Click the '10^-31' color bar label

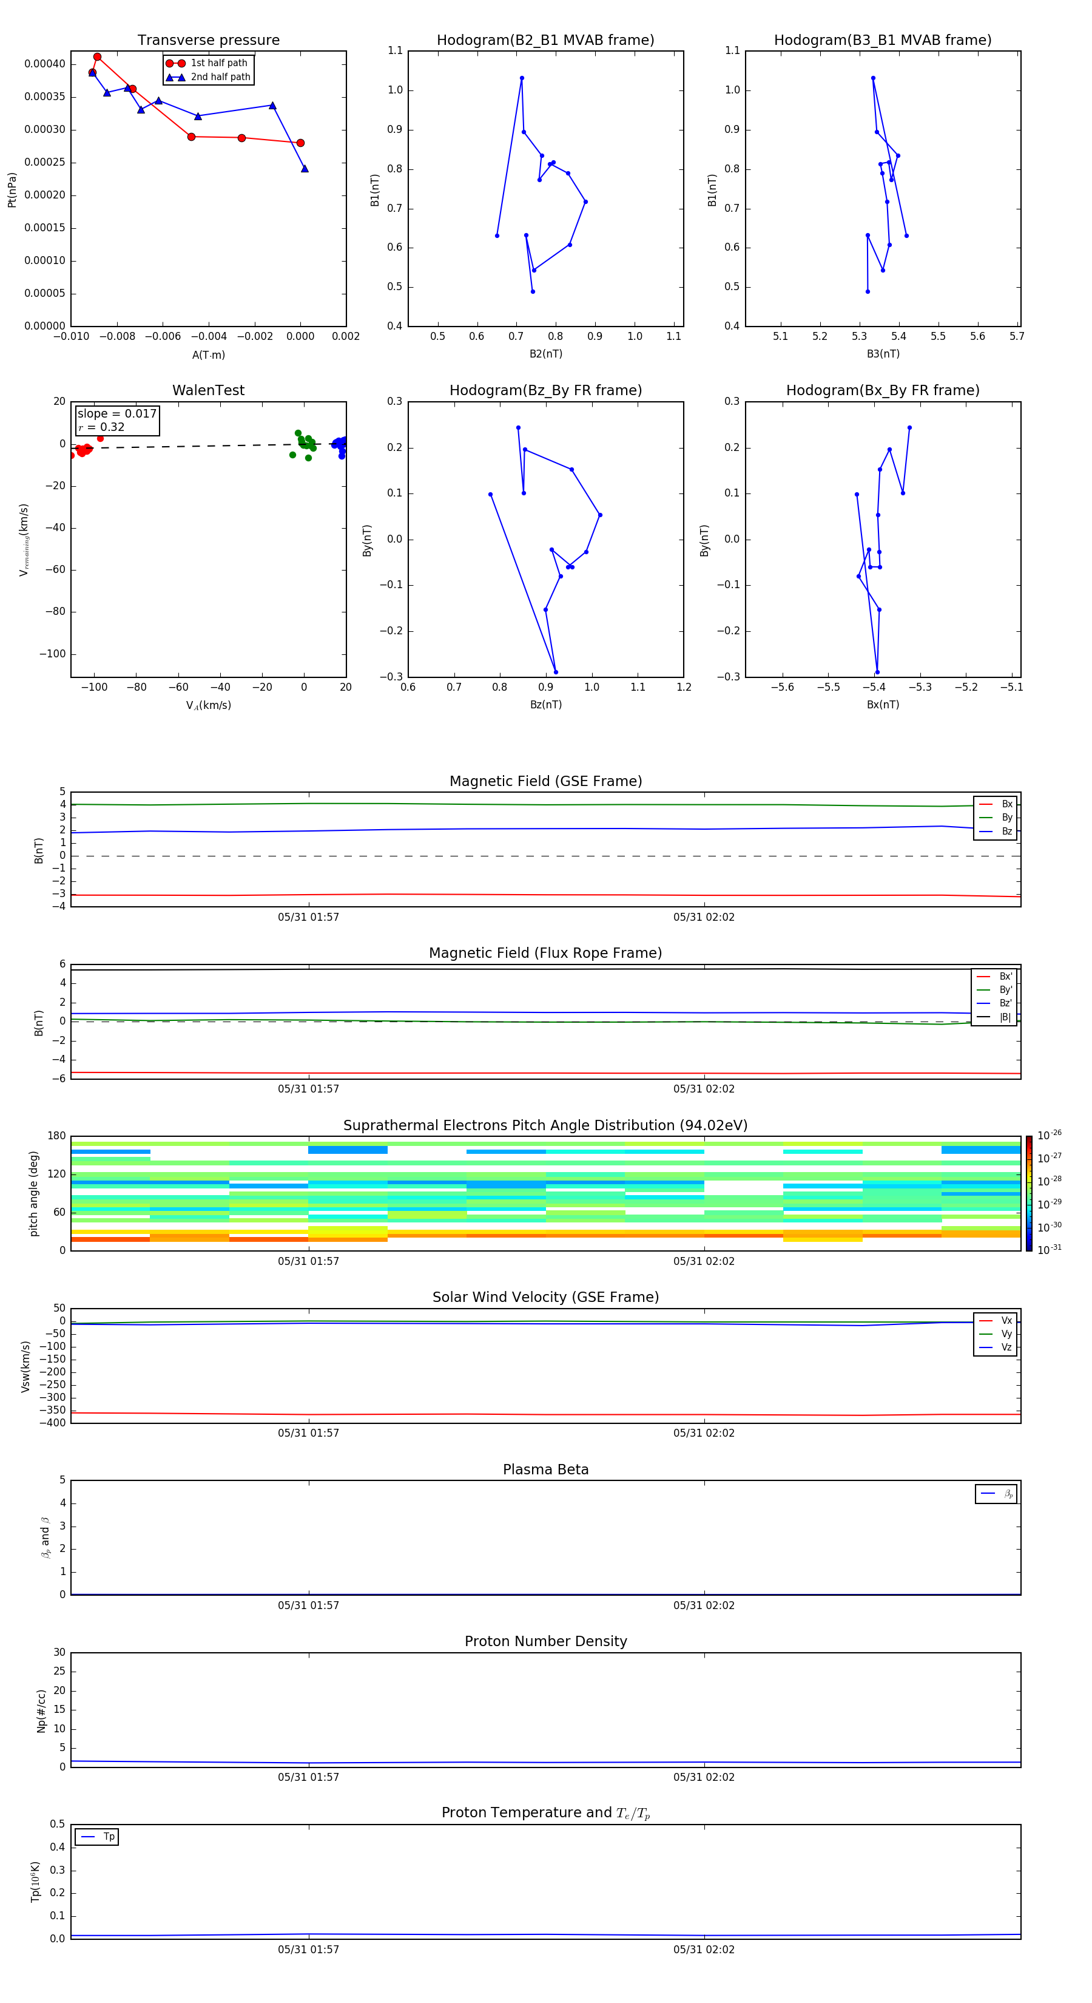1050,1250
